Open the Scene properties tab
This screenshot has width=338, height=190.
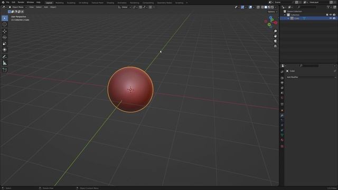[x=282, y=93]
